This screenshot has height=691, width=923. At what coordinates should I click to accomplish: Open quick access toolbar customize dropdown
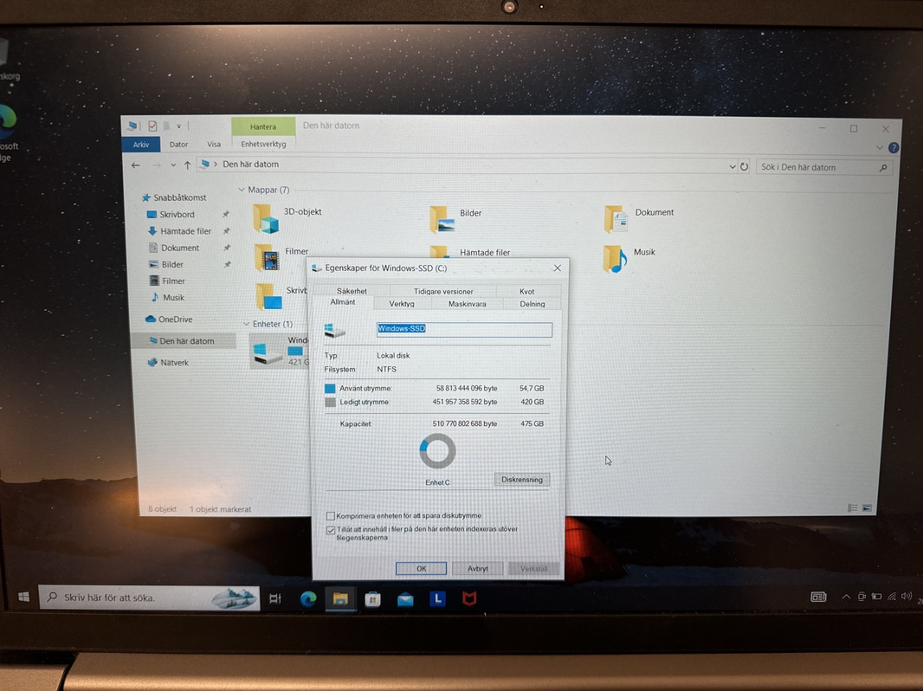pos(179,126)
